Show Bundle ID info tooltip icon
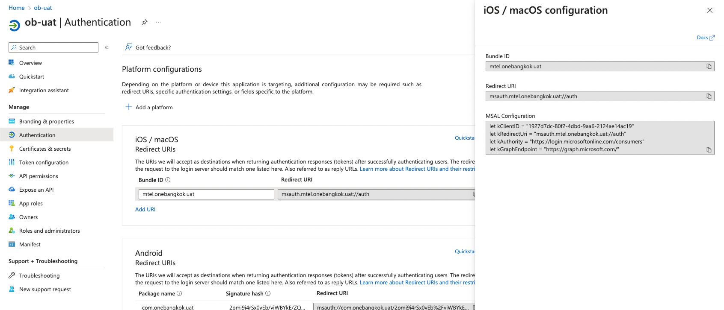Screen dimensions: 724x310 [x=168, y=180]
